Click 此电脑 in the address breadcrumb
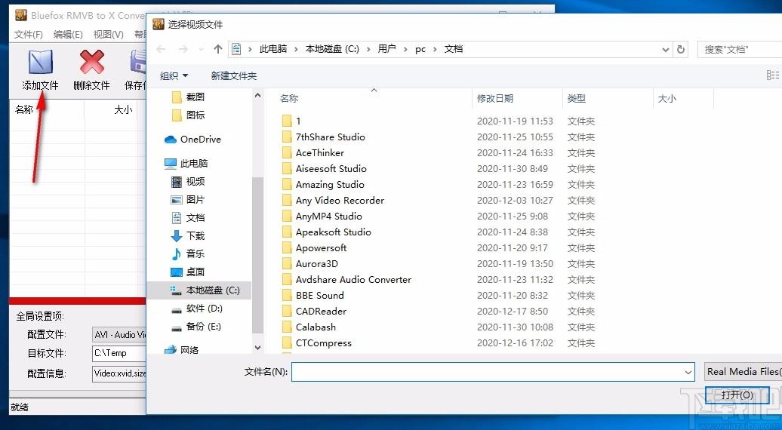 point(272,49)
